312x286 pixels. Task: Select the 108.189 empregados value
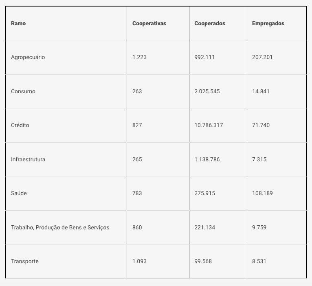coord(262,193)
